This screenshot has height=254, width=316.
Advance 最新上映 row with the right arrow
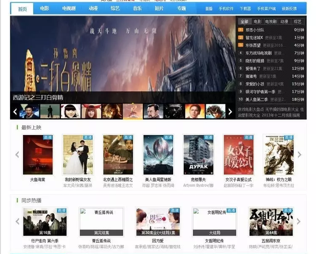tap(299, 155)
